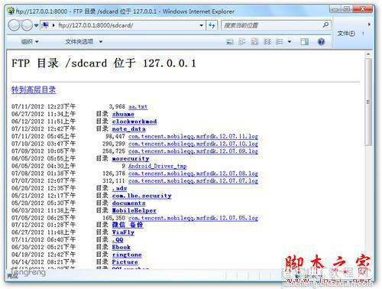Click file size 290,299 in listing

coord(114,144)
